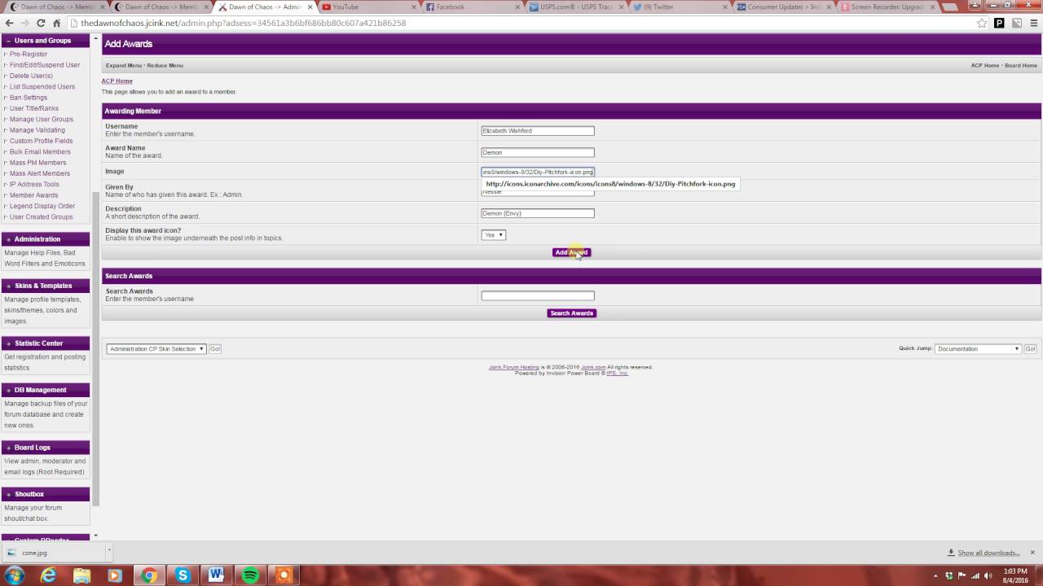1043x586 pixels.
Task: Switch to the Twitter tab
Action: 680,7
